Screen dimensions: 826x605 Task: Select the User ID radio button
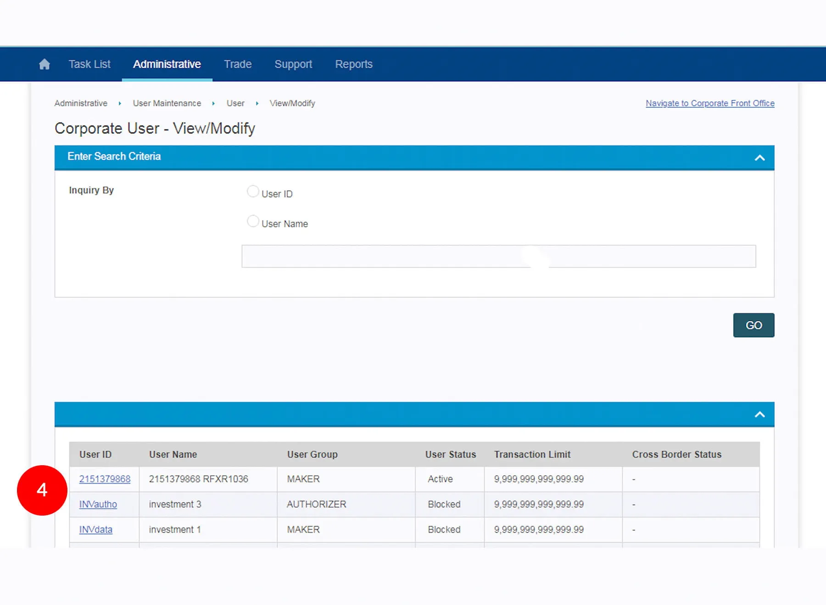(x=253, y=192)
